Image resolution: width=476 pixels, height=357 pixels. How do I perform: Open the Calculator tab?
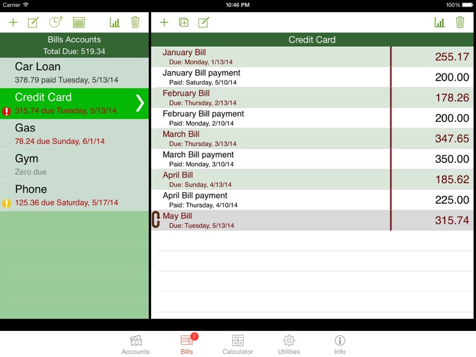point(238,345)
